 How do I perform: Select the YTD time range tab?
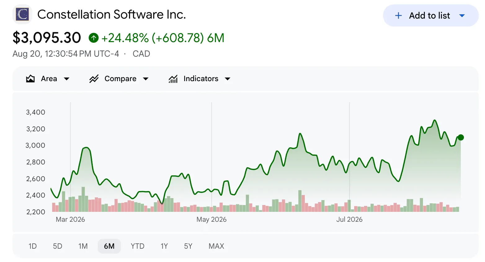[137, 246]
